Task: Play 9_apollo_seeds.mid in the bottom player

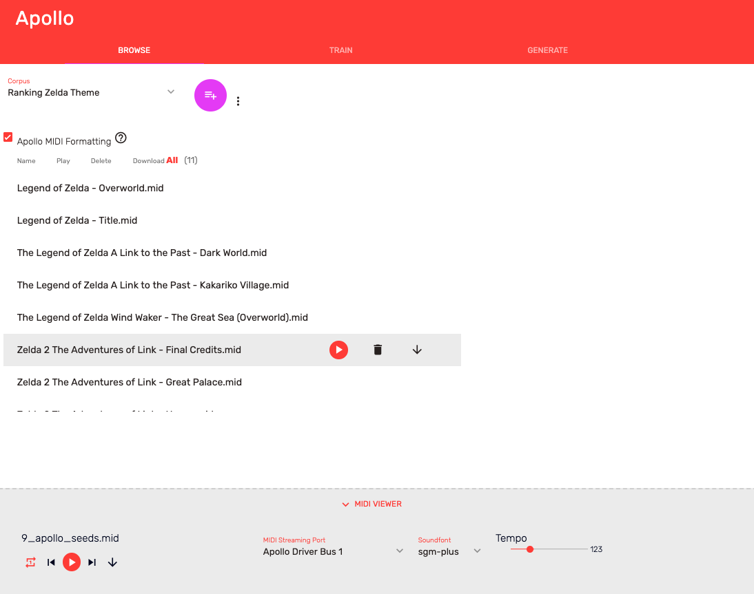Action: pyautogui.click(x=72, y=562)
